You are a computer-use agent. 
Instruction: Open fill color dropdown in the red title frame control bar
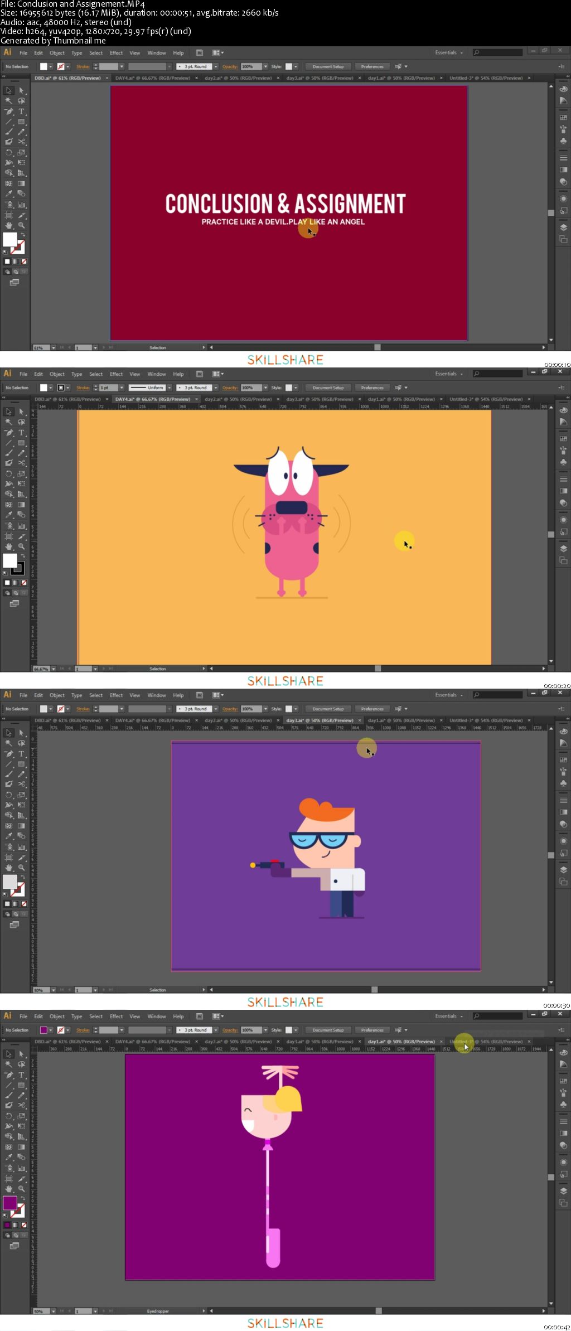[51, 66]
